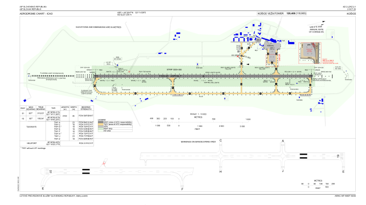Click the black aiming point bars near runway 01
The width and height of the screenshot is (366, 205).
coord(87,171)
